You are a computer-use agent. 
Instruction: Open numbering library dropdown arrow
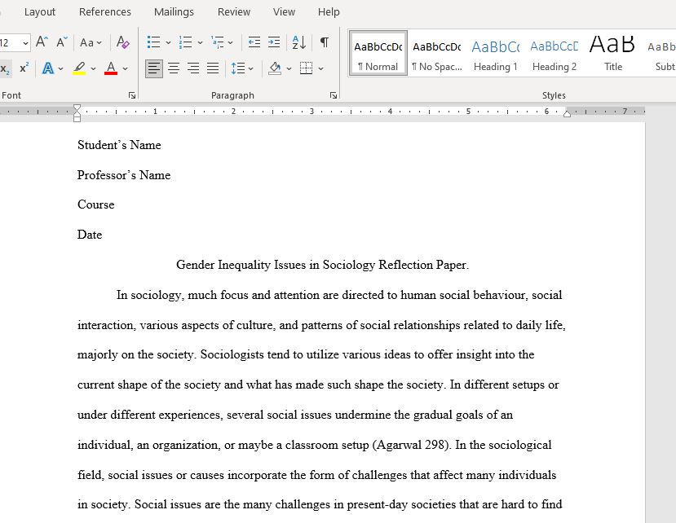pos(200,42)
